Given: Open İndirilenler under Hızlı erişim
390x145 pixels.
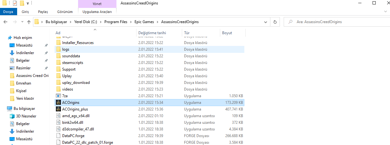Looking at the screenshot, I should pyautogui.click(x=25, y=53).
